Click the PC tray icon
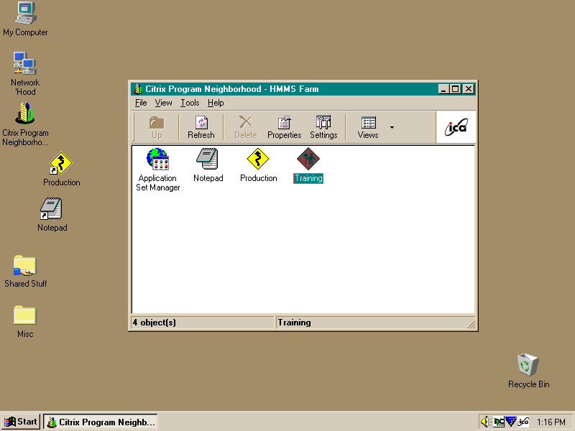Screen dimensions: 575x431 (x=499, y=422)
